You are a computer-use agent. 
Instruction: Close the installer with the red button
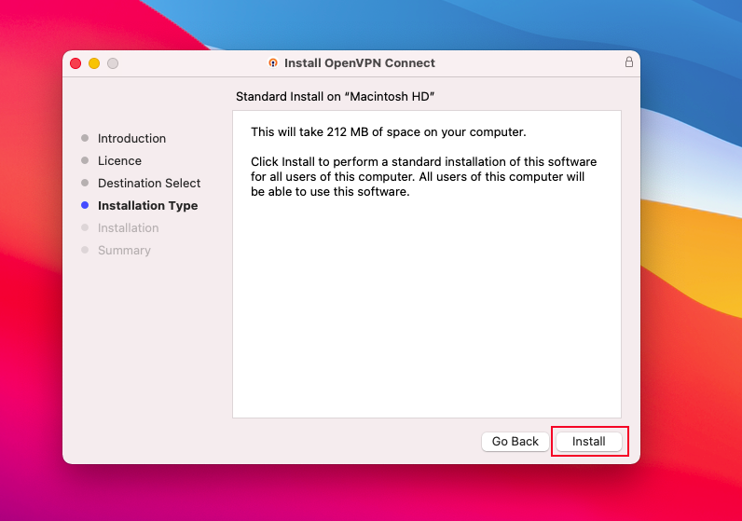76,63
